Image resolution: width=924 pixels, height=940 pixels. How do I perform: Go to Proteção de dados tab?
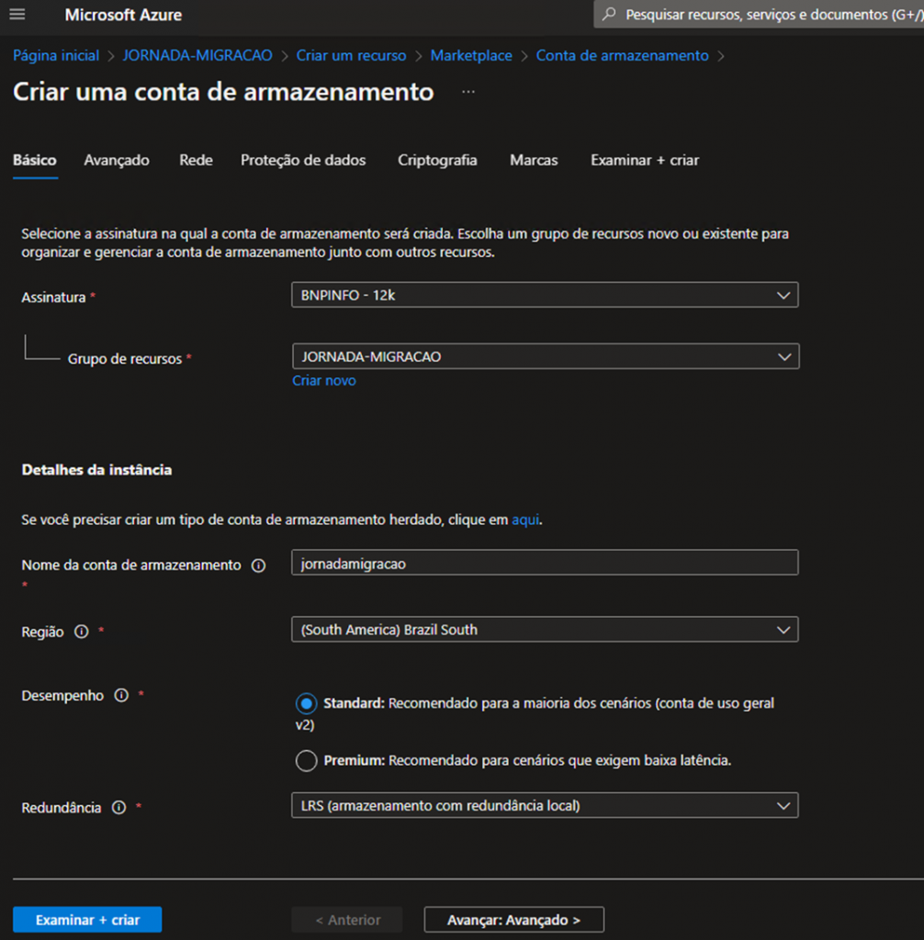303,160
